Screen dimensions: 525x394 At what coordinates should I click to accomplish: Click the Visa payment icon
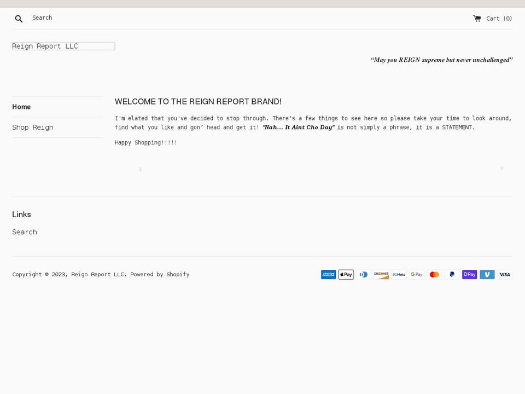click(505, 274)
